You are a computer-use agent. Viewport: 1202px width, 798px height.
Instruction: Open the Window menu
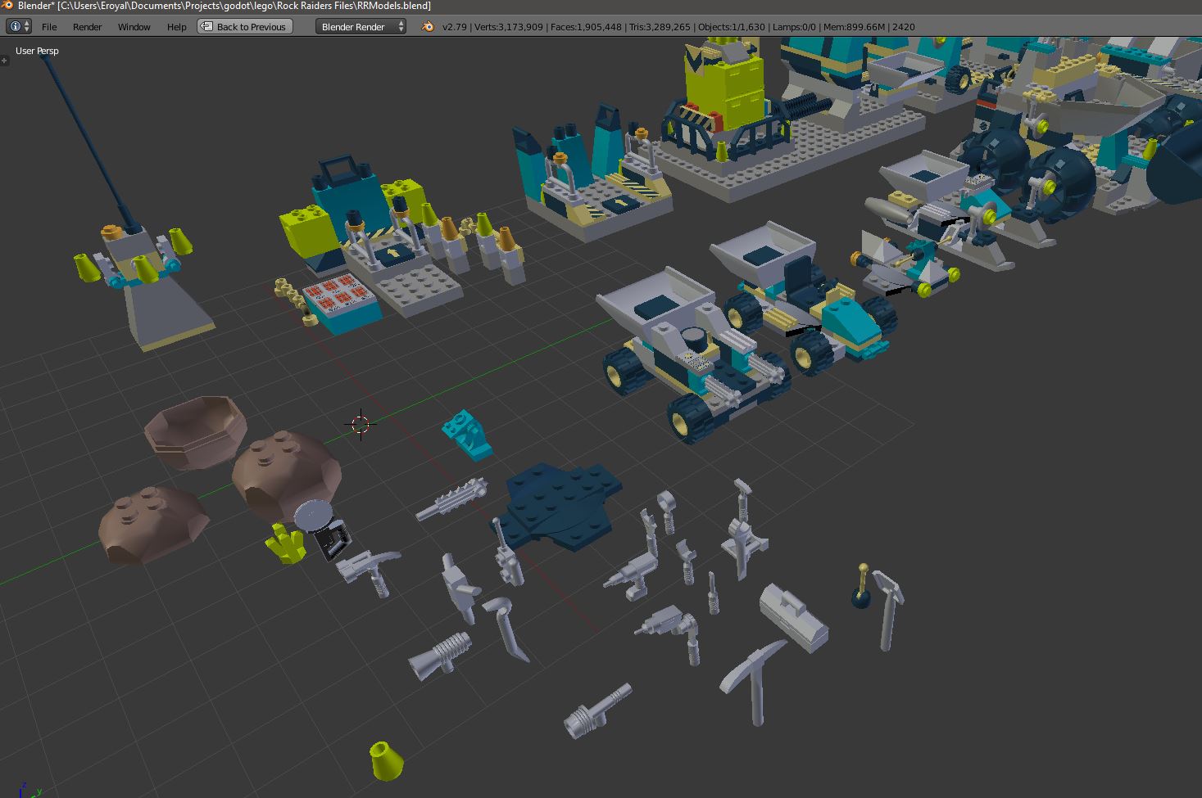[134, 27]
